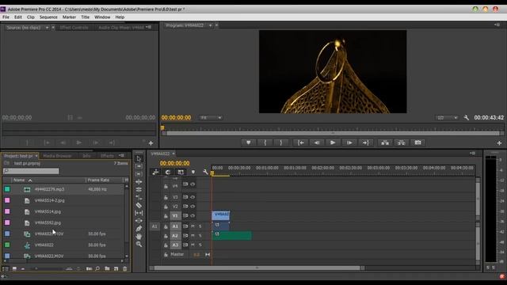Select the Hand tool
The height and width of the screenshot is (285, 507).
click(x=139, y=236)
